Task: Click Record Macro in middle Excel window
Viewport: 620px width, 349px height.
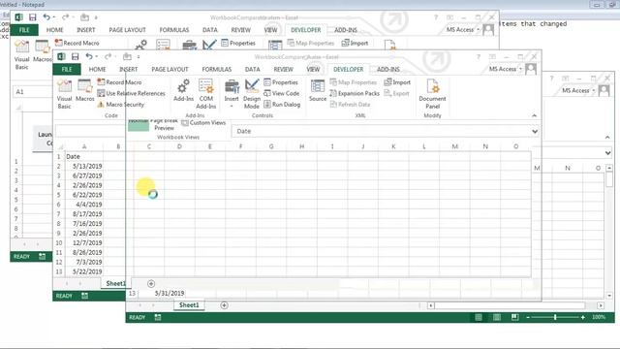Action: coord(119,82)
